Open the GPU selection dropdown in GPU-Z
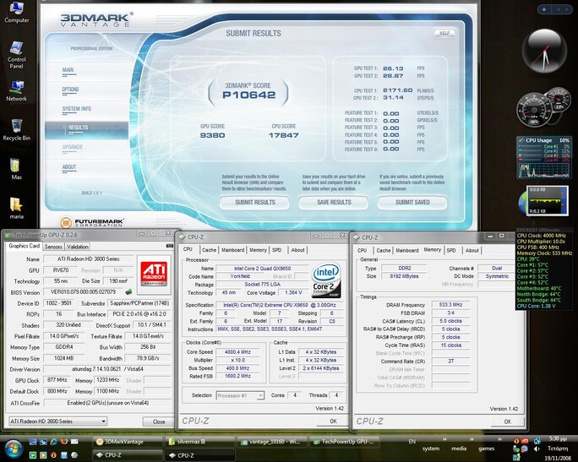Viewport: 578px width, 462px height. (57, 421)
